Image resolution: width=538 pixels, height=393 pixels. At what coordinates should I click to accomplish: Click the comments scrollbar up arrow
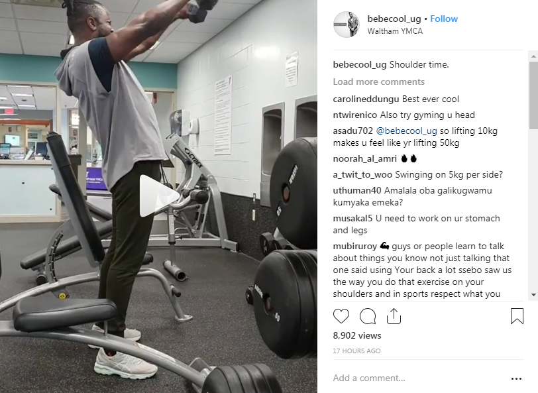pos(533,56)
